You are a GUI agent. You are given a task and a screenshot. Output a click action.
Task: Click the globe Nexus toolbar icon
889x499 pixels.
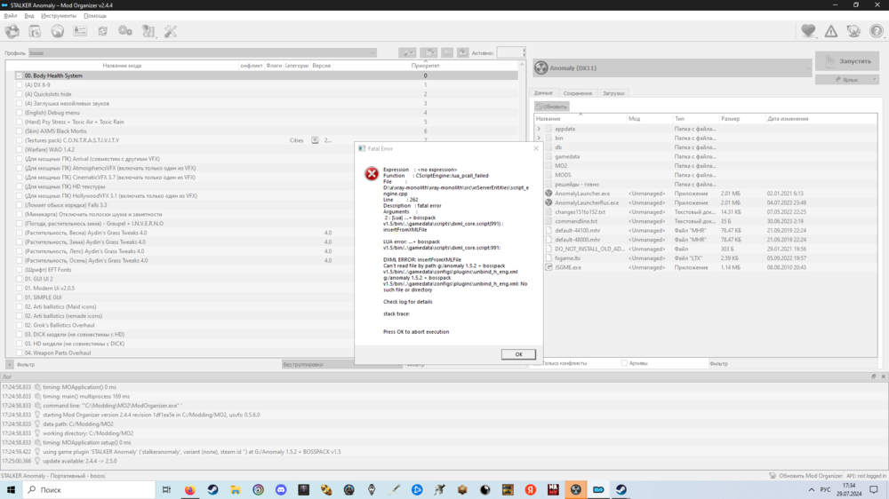(58, 32)
